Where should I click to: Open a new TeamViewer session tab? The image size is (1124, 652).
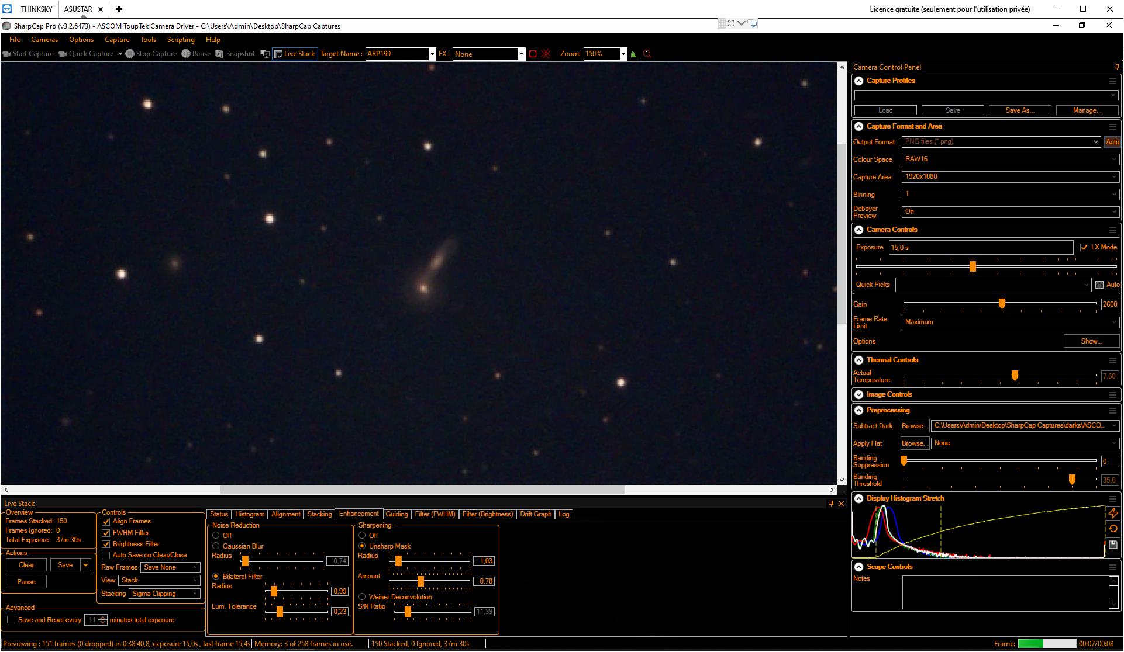119,9
